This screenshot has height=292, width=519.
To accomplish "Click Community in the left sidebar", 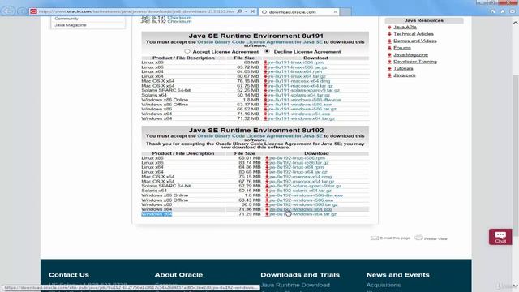I will pyautogui.click(x=66, y=19).
